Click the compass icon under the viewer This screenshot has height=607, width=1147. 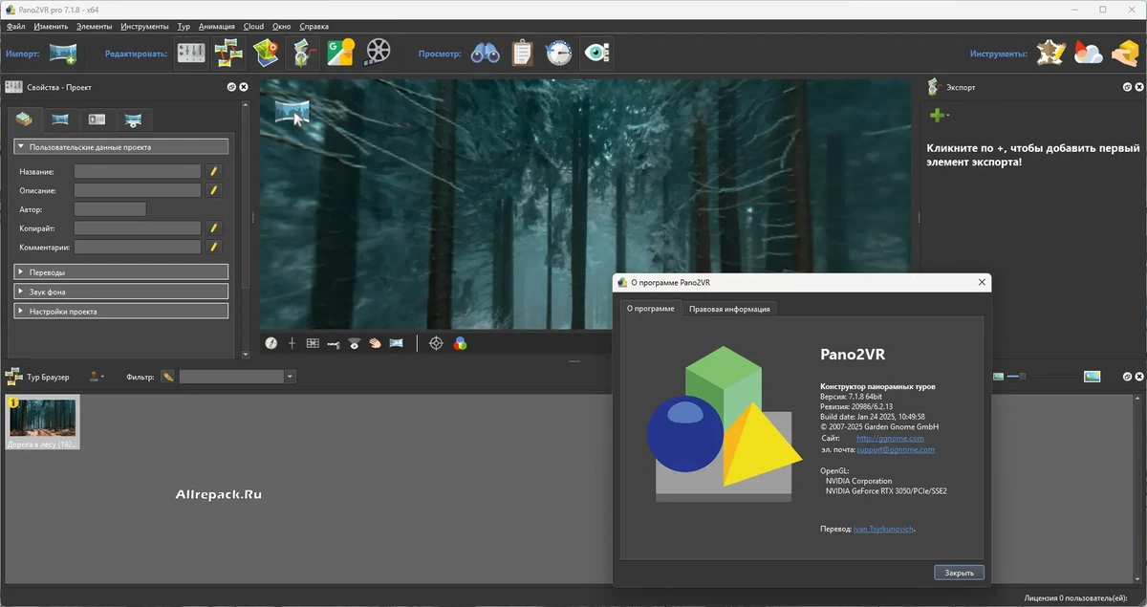point(271,343)
